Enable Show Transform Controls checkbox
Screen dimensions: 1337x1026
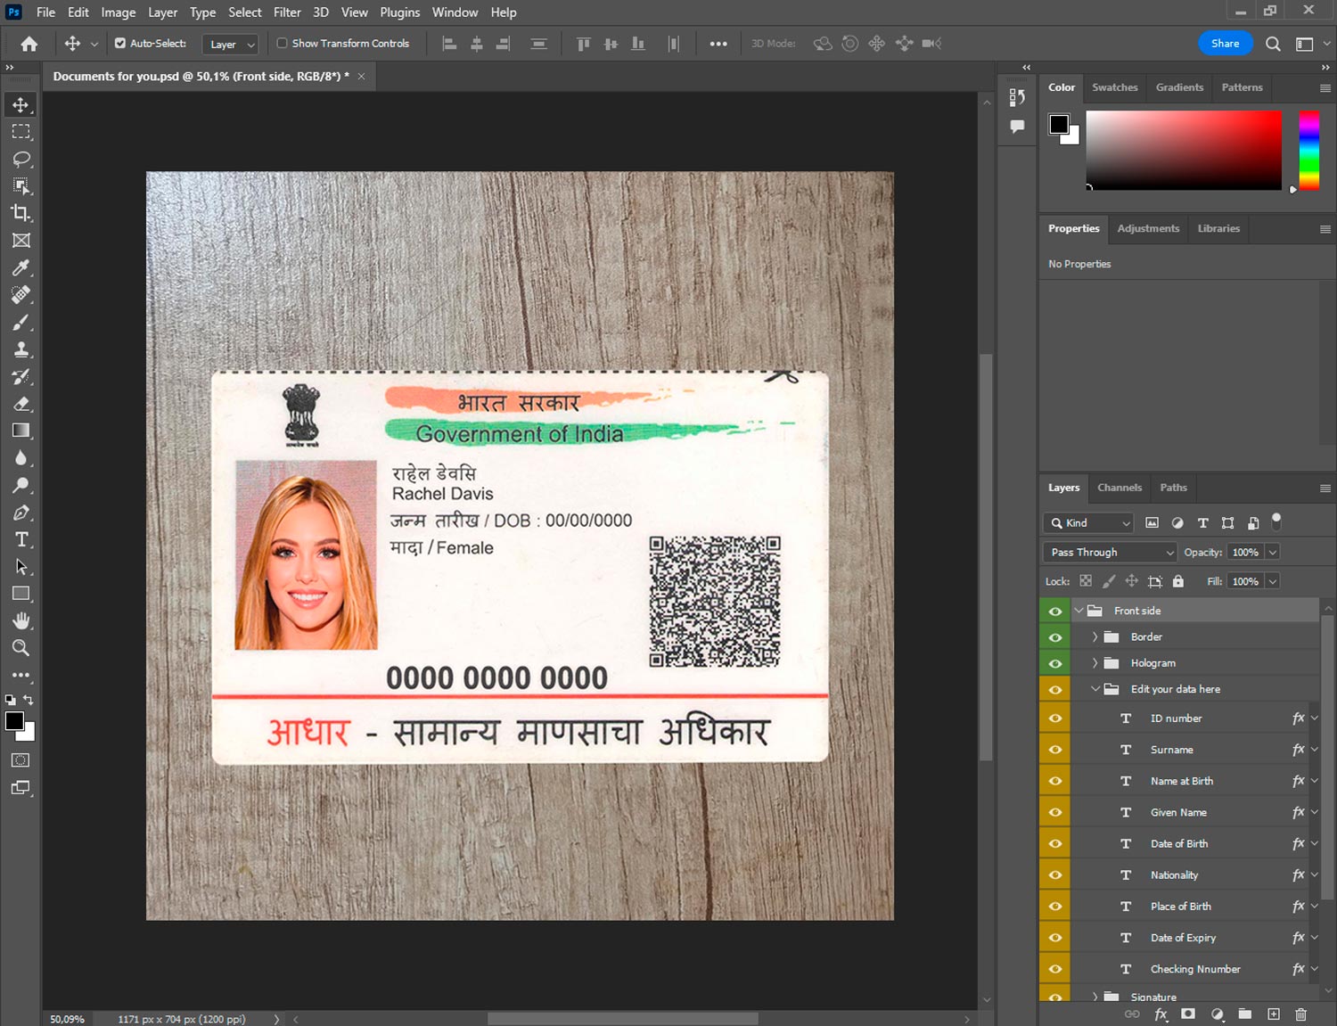tap(282, 43)
